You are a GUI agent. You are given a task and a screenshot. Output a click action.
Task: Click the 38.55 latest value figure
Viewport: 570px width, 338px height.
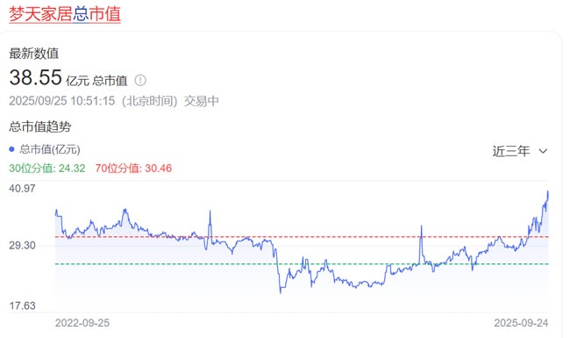35,77
